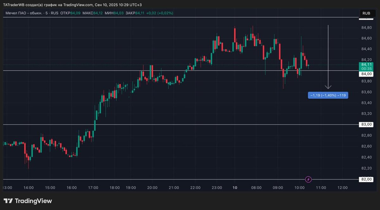
Task: Click the 16:00 time axis label
Action: point(72,188)
